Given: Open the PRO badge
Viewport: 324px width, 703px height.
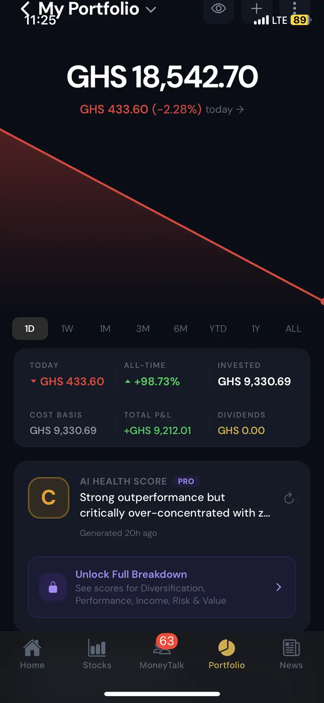Looking at the screenshot, I should click(x=186, y=481).
